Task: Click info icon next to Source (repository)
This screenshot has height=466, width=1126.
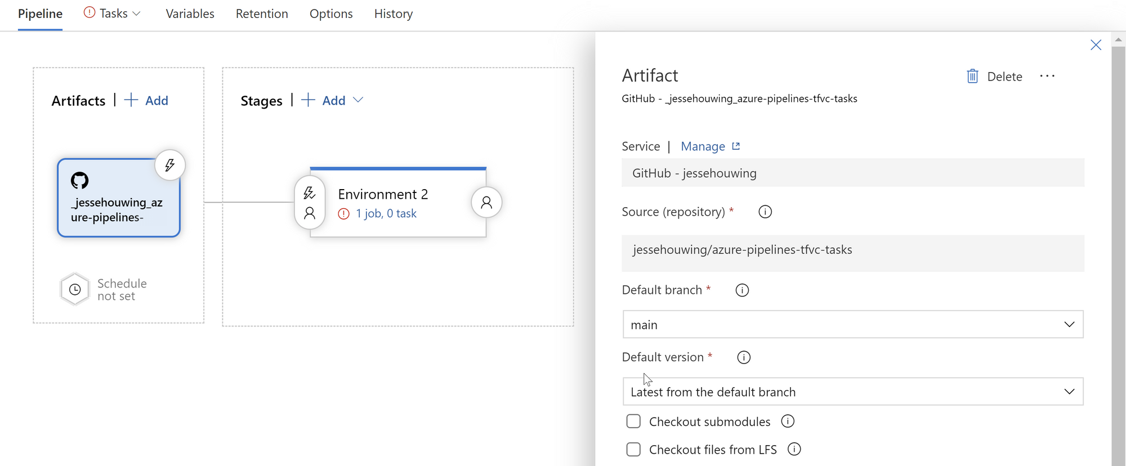Action: [x=765, y=212]
